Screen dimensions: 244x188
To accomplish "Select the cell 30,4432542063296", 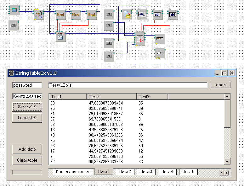I will 106,135.
